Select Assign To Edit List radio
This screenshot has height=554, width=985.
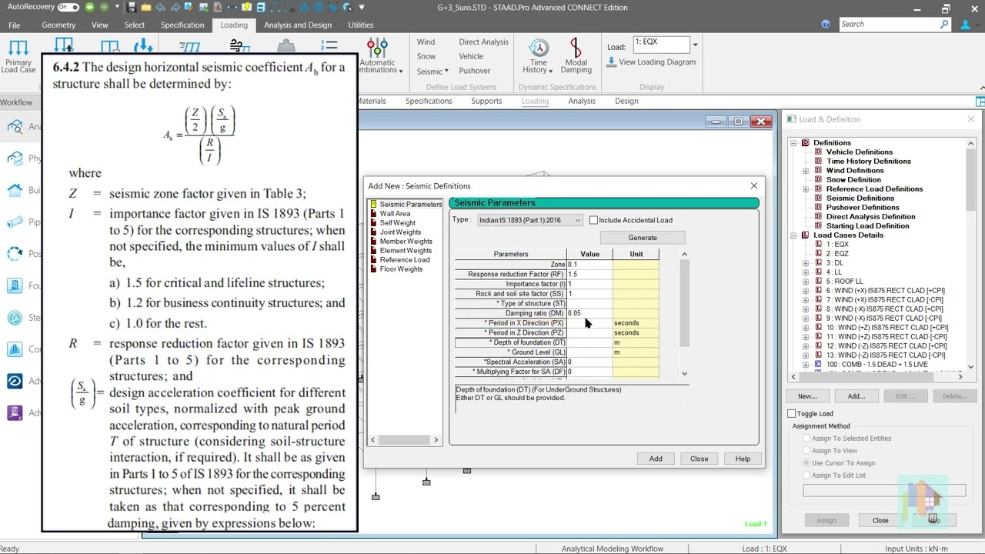(x=806, y=475)
